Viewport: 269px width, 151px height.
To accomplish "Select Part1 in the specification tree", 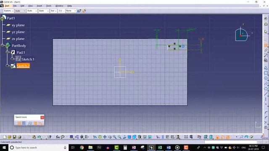I will 11,18.
